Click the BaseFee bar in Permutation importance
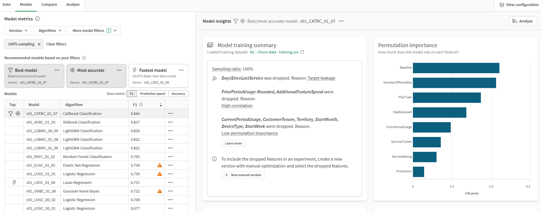The image size is (541, 212). (x=456, y=68)
